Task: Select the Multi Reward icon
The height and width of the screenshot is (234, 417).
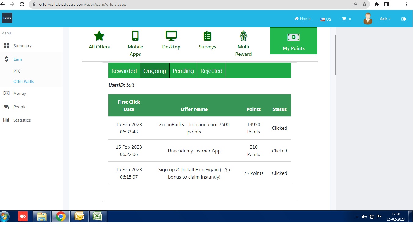Action: tap(243, 36)
